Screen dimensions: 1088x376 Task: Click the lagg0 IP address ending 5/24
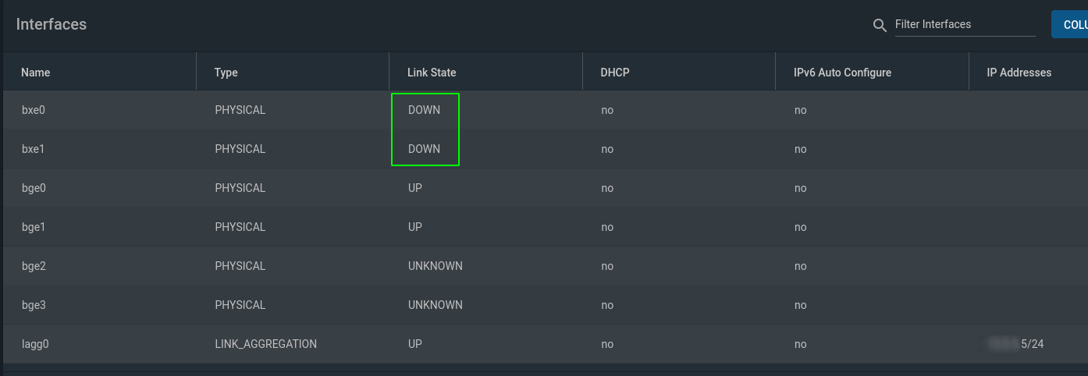(1015, 344)
